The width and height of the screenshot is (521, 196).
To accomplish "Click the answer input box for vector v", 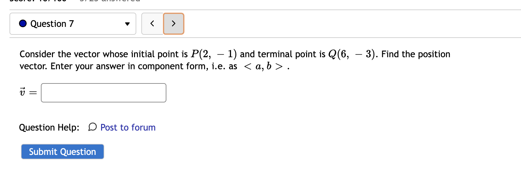I will 103,93.
